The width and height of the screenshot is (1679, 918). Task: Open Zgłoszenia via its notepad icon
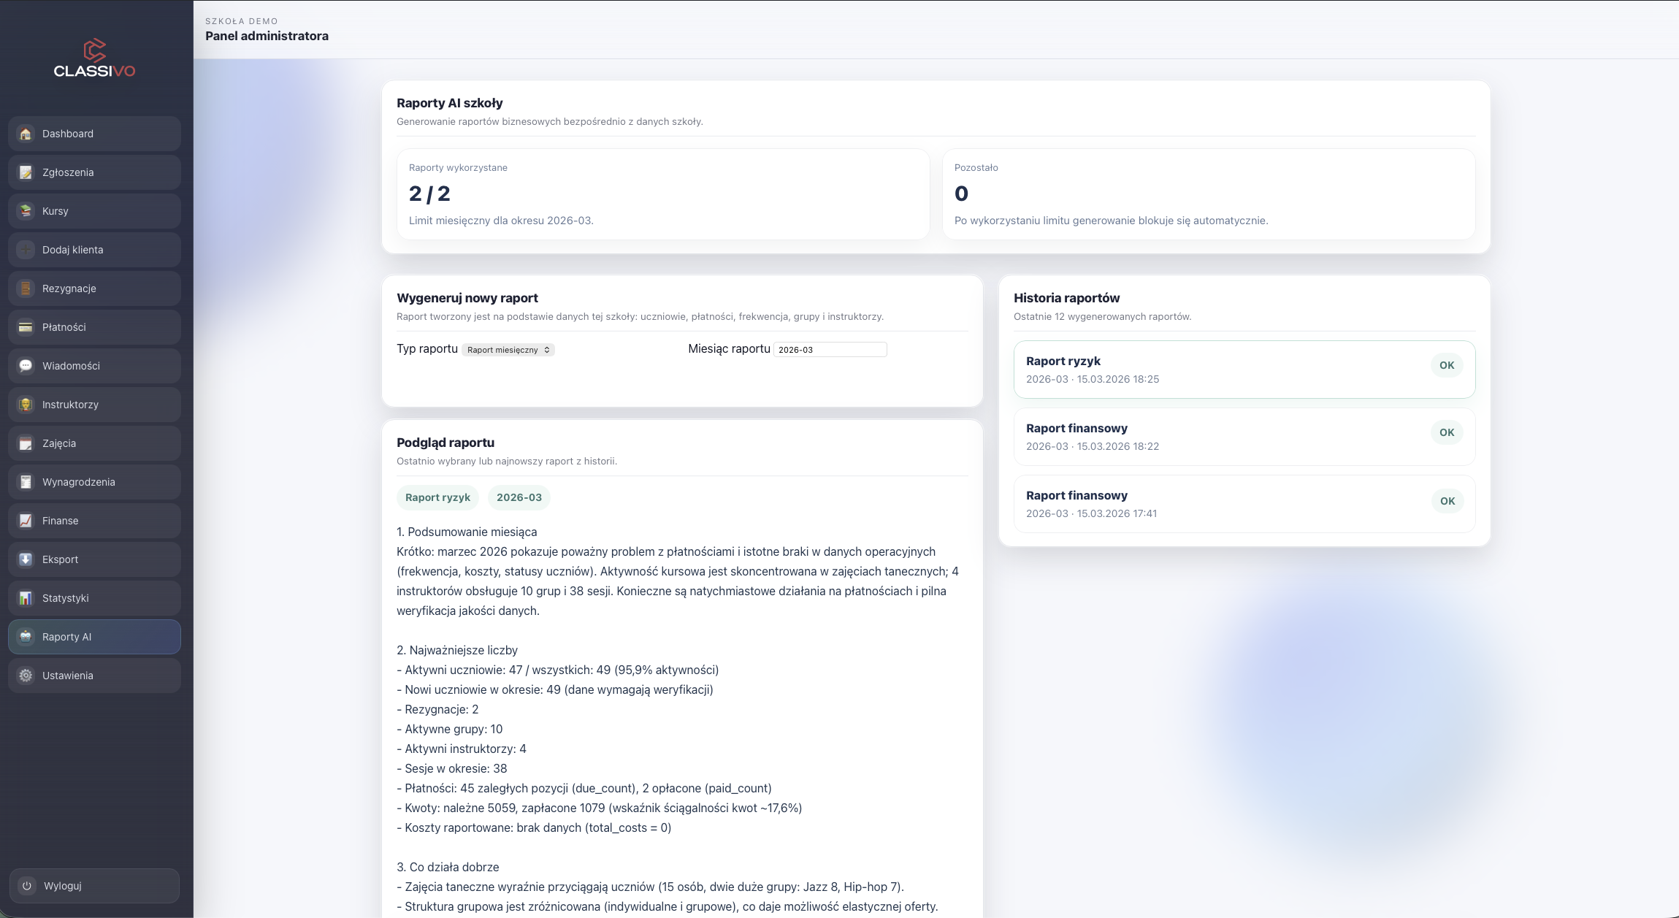click(26, 172)
